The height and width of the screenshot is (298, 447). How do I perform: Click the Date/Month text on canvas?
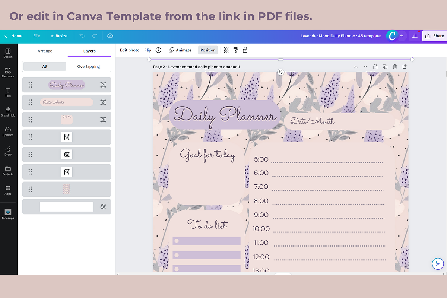312,121
